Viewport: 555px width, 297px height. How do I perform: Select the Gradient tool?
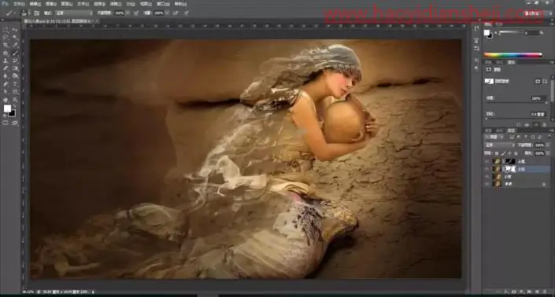(15, 68)
